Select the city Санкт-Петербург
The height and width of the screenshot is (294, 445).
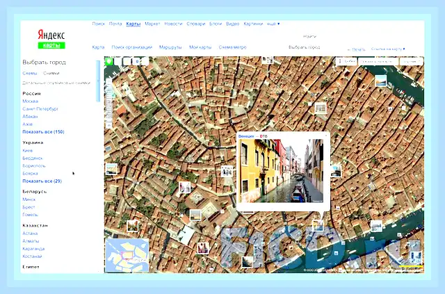[40, 108]
